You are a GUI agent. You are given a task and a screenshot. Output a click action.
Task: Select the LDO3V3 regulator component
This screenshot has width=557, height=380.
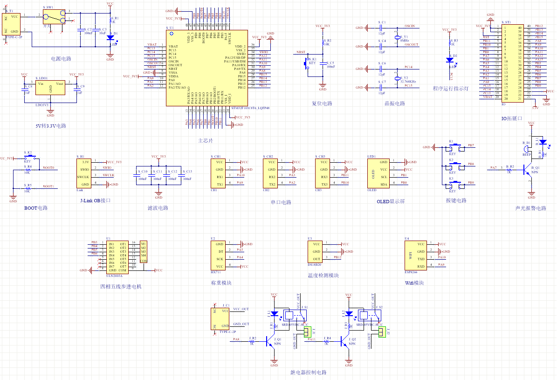pyautogui.click(x=50, y=88)
